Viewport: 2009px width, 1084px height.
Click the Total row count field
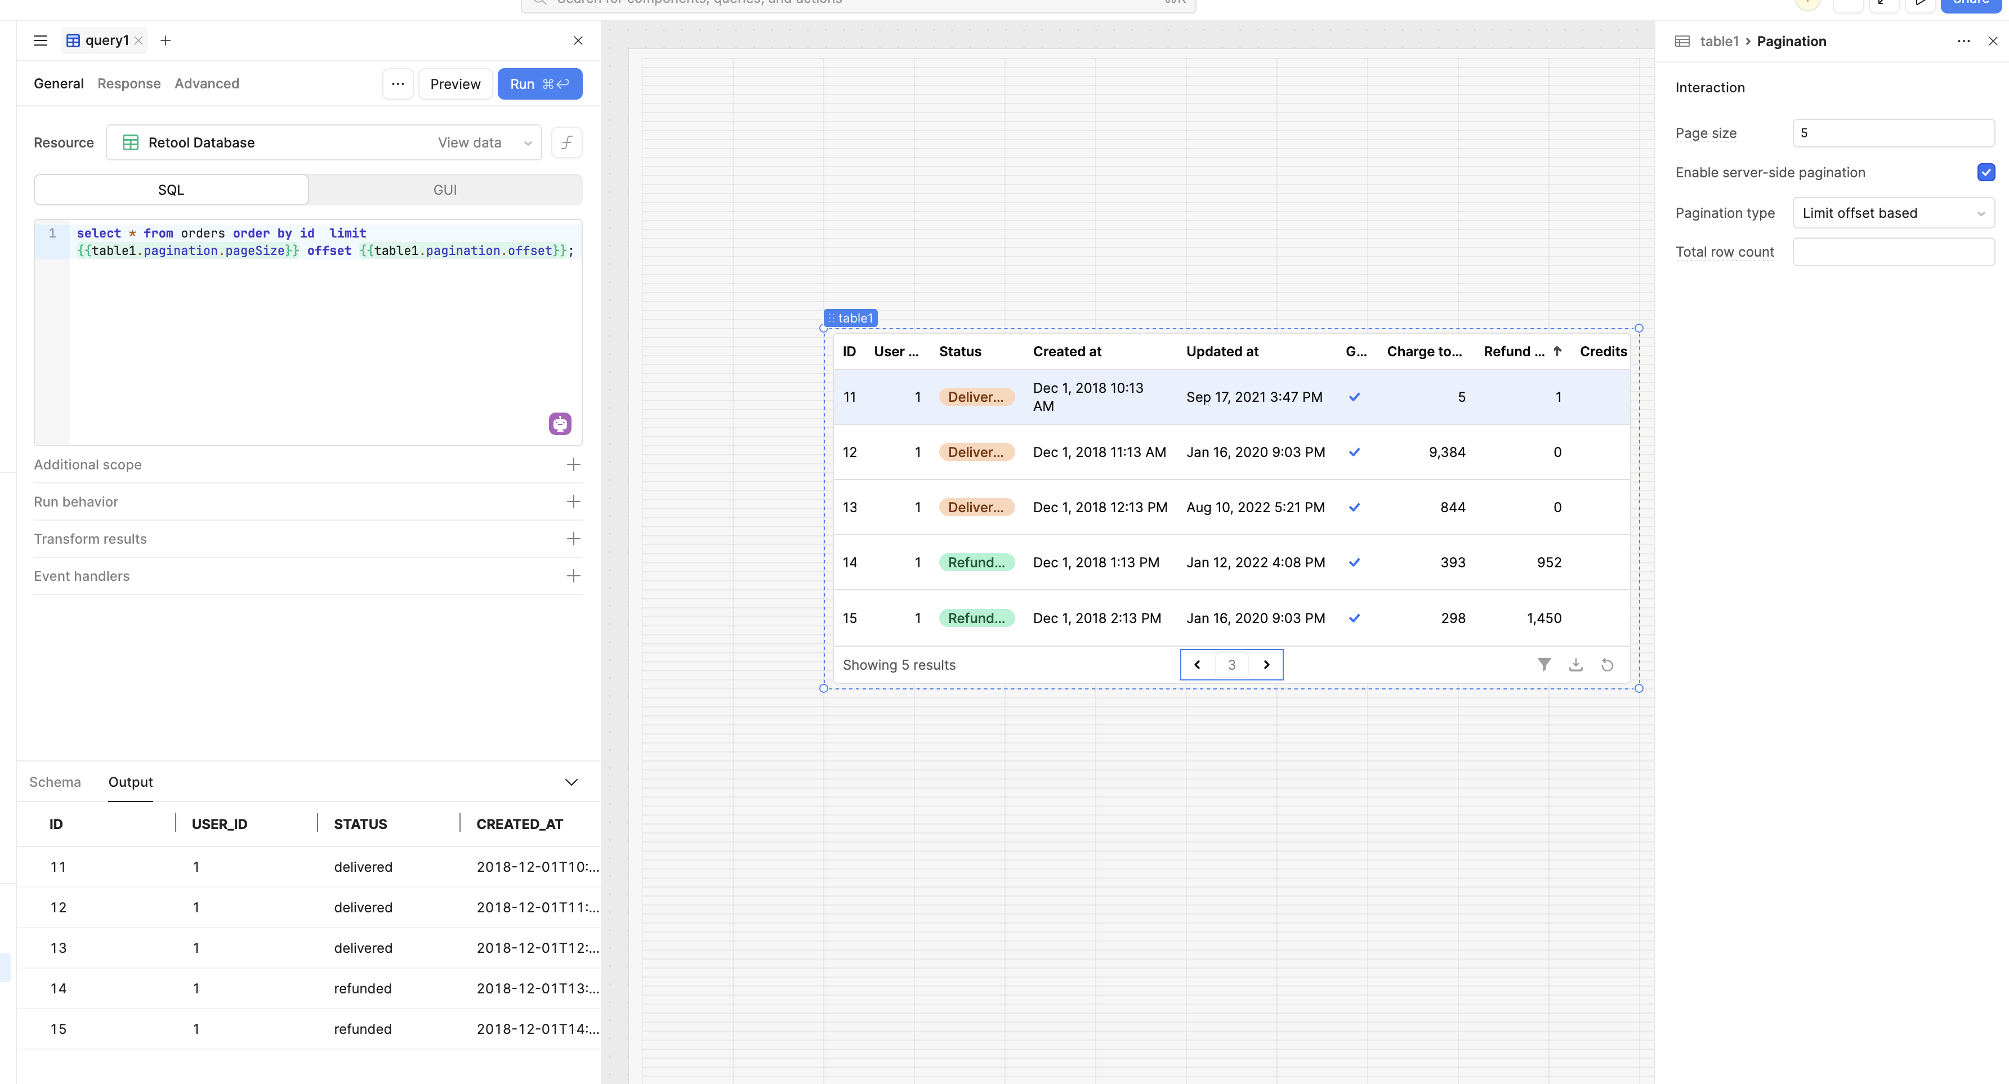(1893, 252)
